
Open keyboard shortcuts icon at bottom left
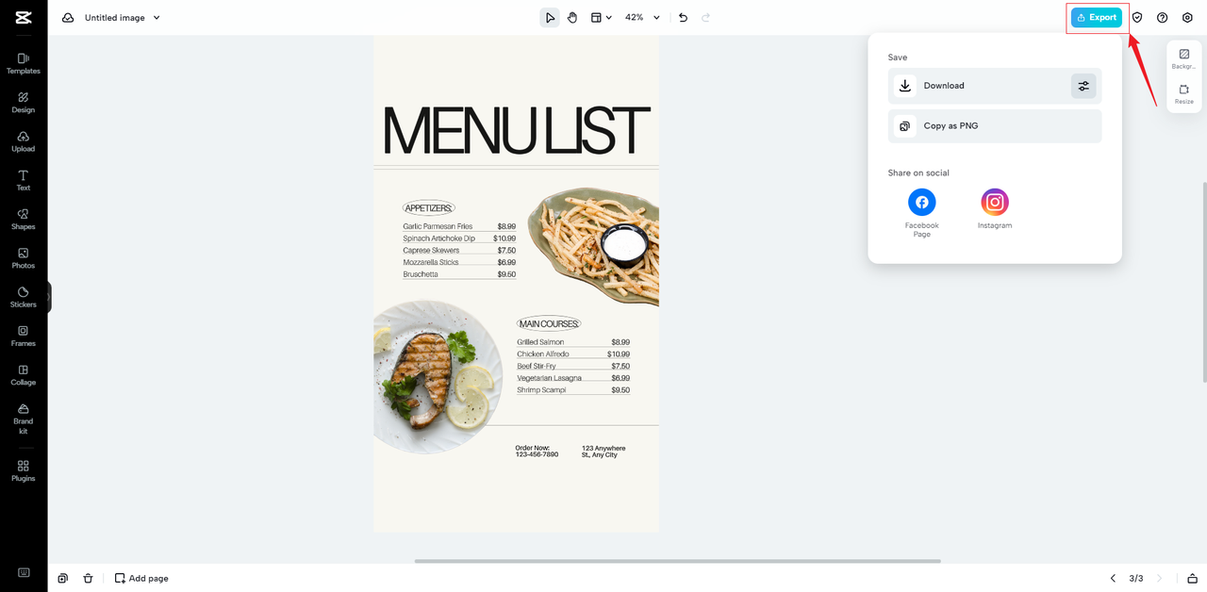[x=24, y=572]
